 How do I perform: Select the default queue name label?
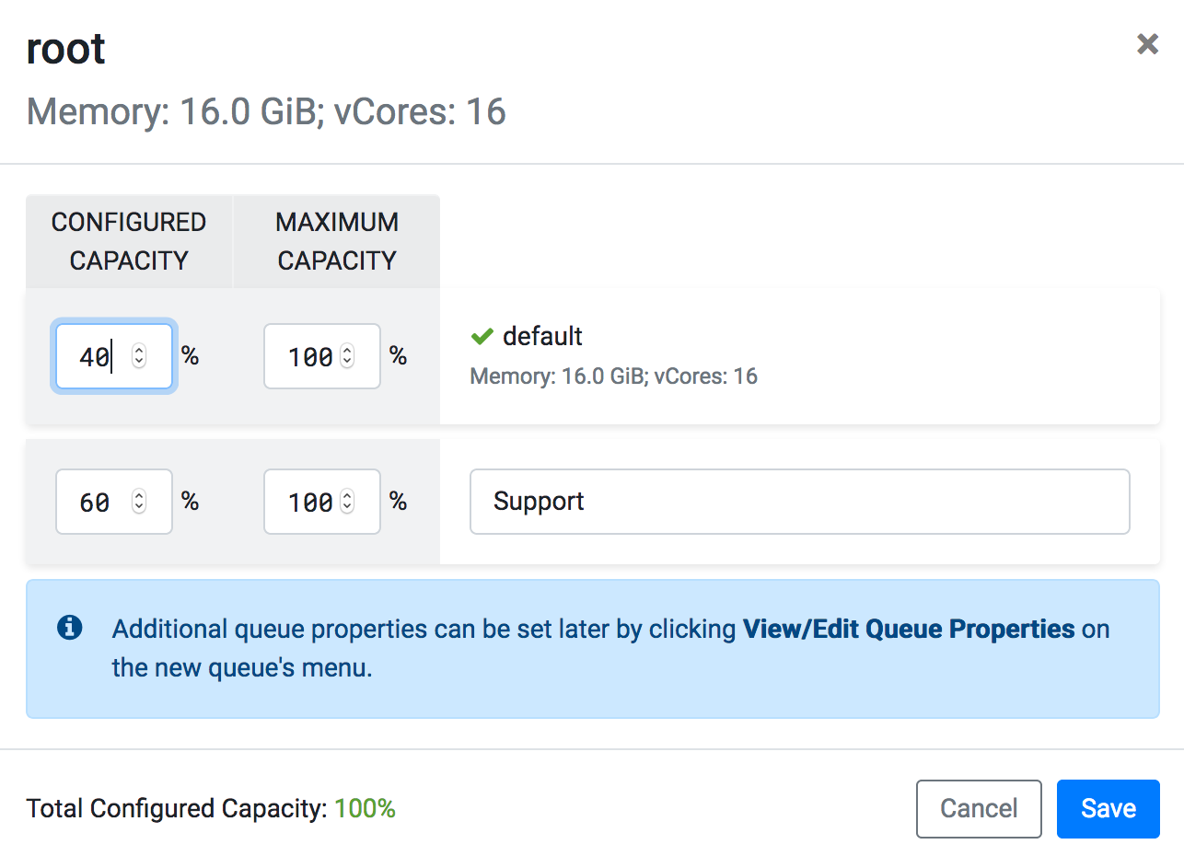tap(542, 336)
